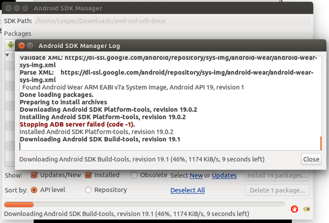Enable the Obsolete checkbox
Image resolution: width=329 pixels, height=223 pixels.
pos(134,175)
